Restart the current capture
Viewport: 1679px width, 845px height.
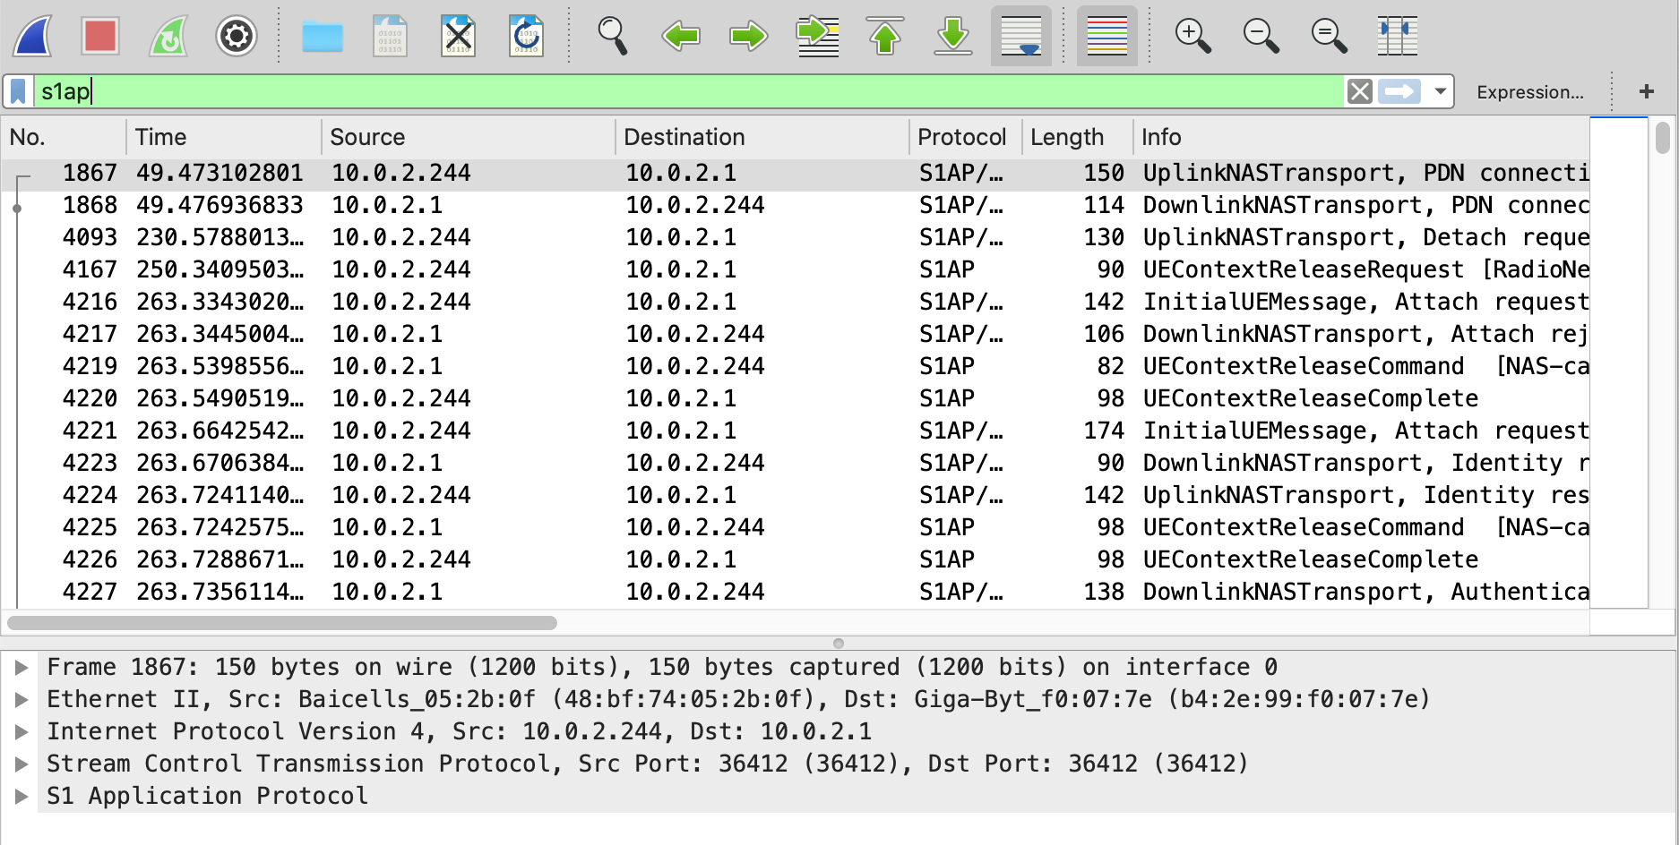(167, 36)
